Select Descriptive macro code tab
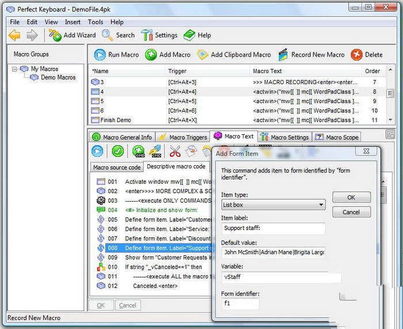 pyautogui.click(x=176, y=167)
